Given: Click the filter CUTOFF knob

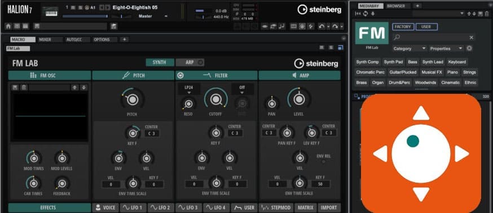Looking at the screenshot, I should 215,99.
